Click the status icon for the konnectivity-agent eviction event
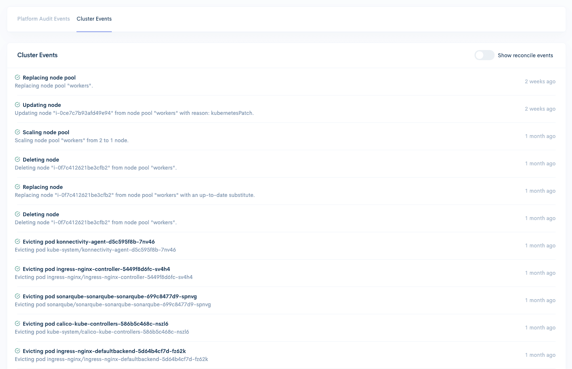The width and height of the screenshot is (572, 369). tap(17, 242)
